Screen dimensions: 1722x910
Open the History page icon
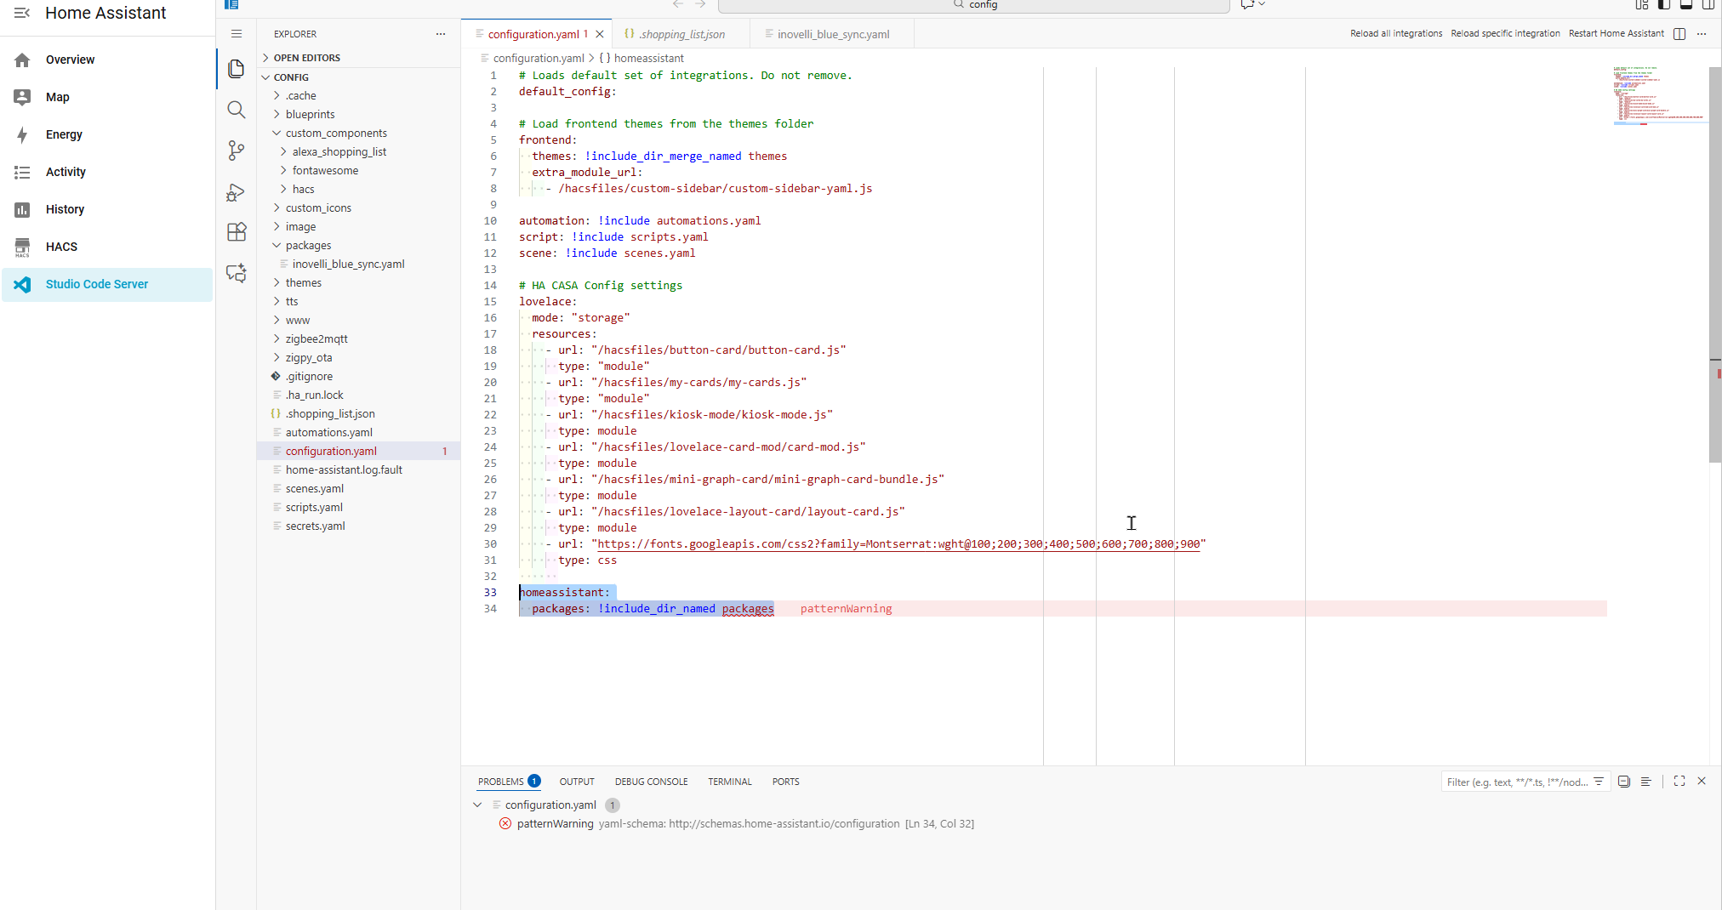[22, 209]
